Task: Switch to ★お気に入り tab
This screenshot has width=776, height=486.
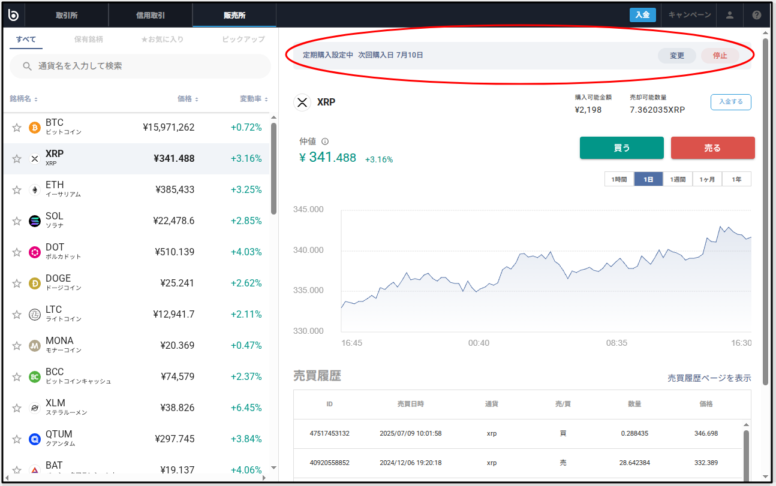Action: (x=162, y=40)
